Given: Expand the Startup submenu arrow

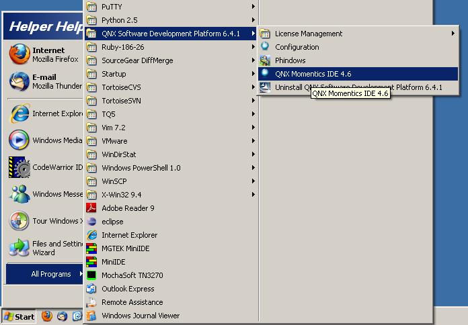Looking at the screenshot, I should [x=253, y=74].
